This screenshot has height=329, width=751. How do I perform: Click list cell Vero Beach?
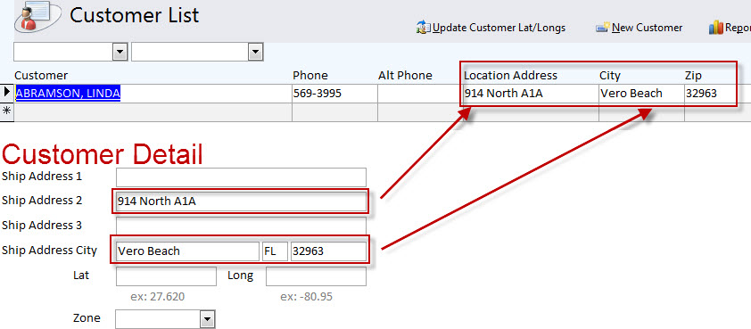pos(641,94)
